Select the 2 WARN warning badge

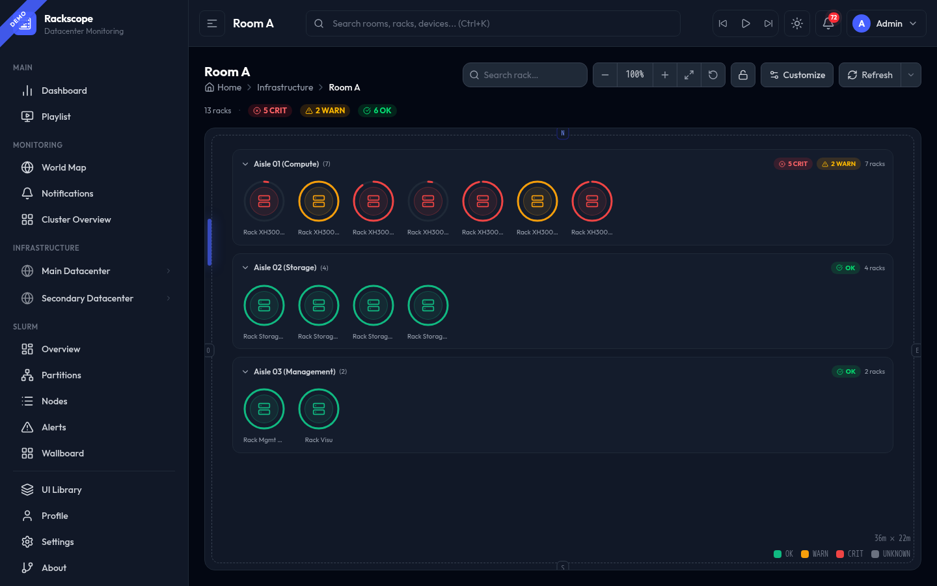325,110
